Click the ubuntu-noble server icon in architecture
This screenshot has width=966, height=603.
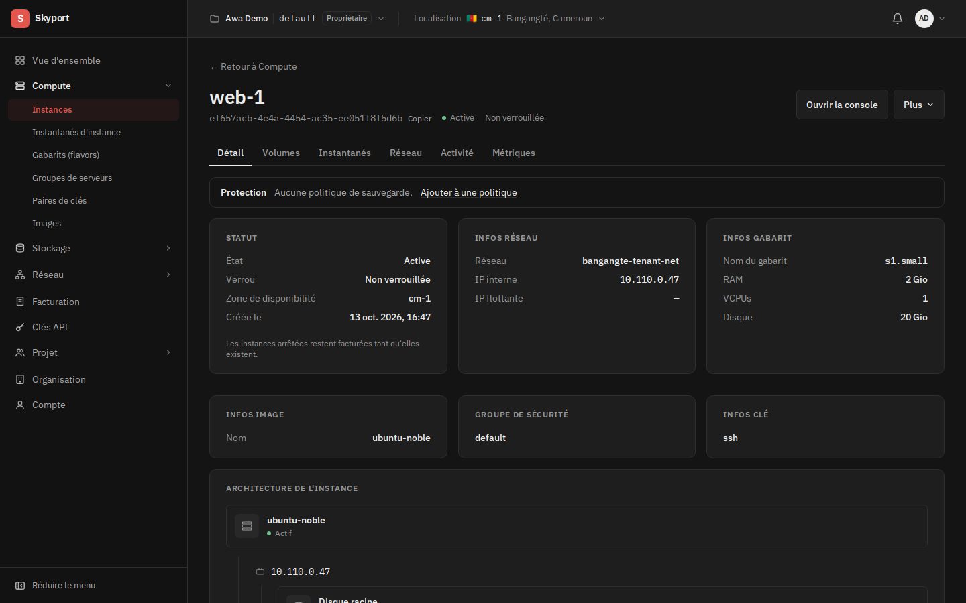[247, 526]
